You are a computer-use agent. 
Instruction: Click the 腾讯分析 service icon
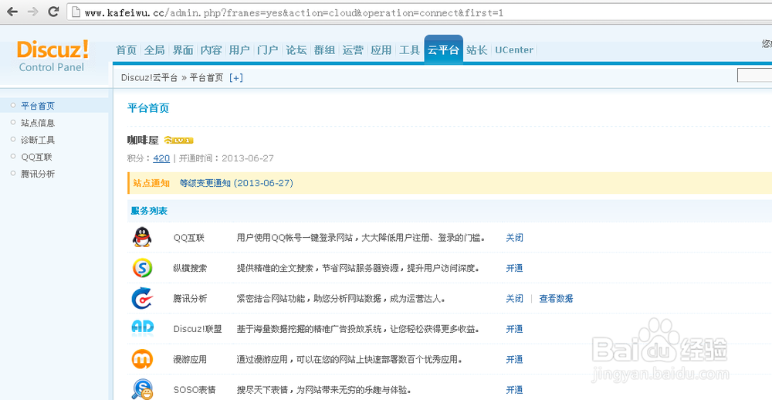click(x=142, y=299)
